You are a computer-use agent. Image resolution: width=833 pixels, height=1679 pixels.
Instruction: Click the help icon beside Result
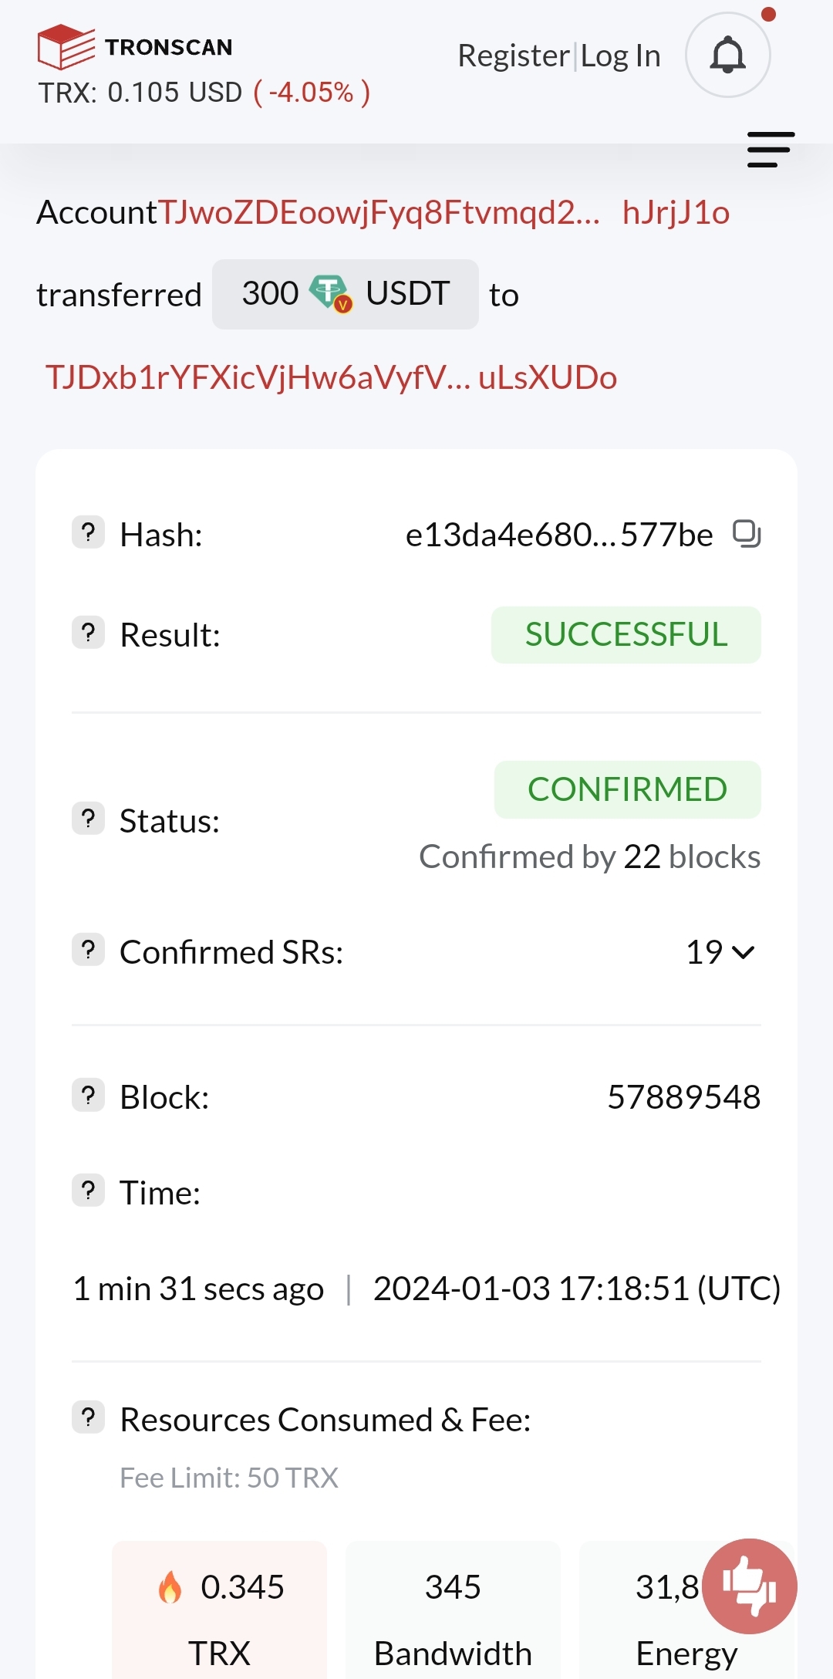click(x=89, y=633)
